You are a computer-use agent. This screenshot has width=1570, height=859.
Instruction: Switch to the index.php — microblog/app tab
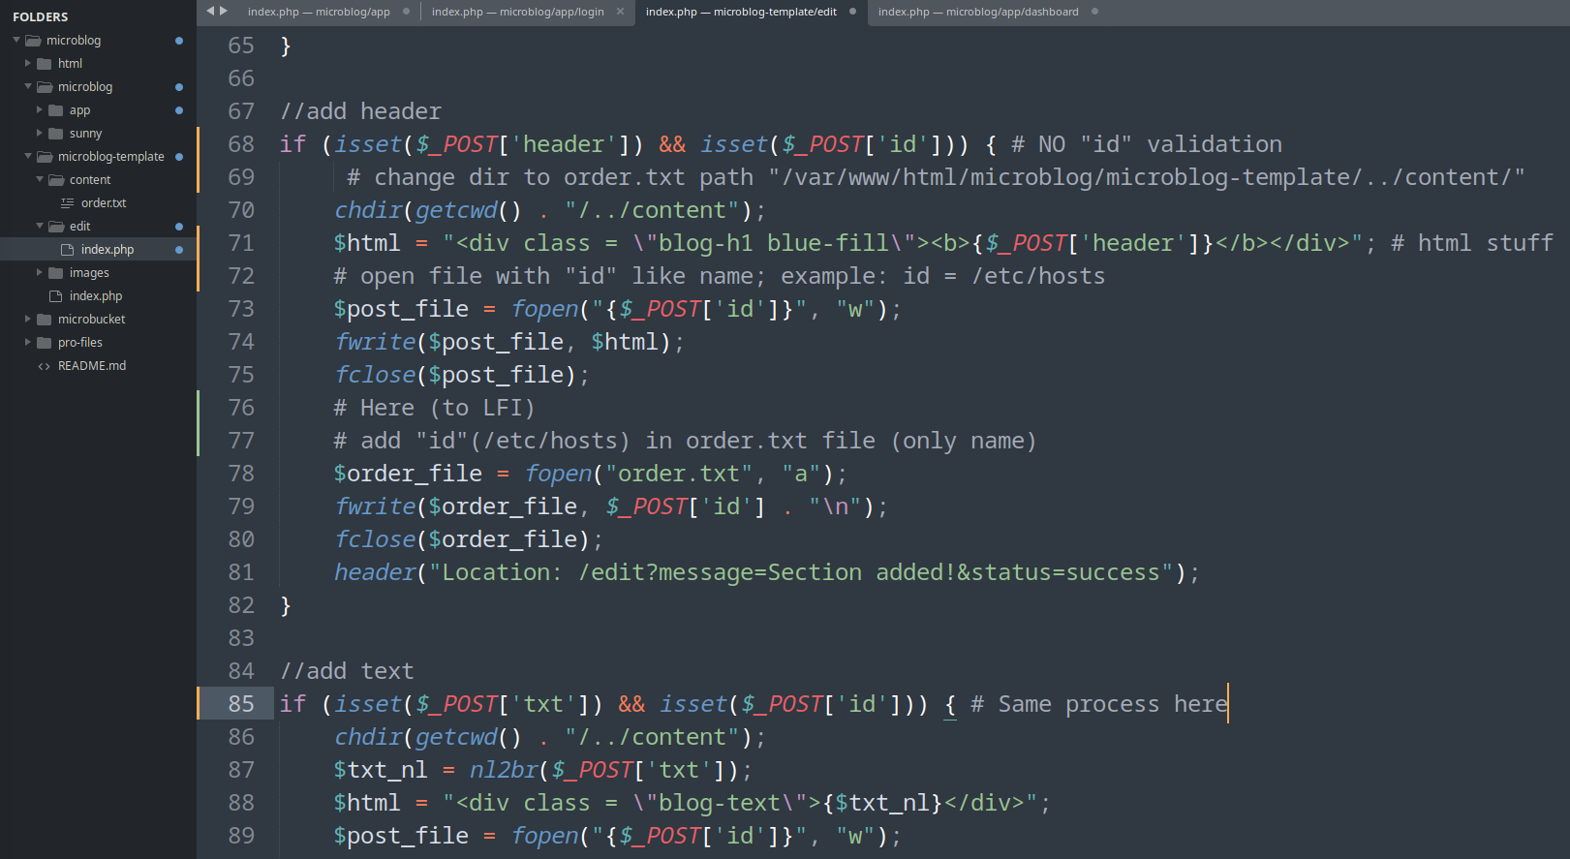point(318,12)
